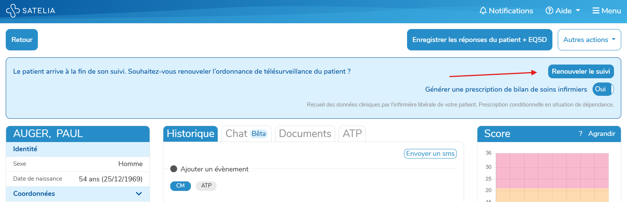The image size is (627, 202).
Task: Switch to the Chat Bêta tab
Action: coord(246,134)
